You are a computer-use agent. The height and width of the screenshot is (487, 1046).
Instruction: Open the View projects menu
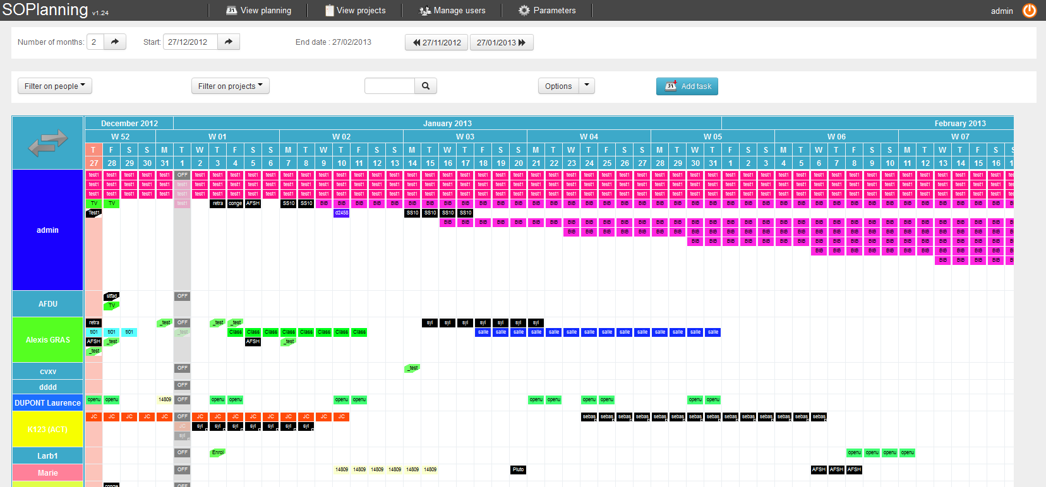click(x=355, y=11)
